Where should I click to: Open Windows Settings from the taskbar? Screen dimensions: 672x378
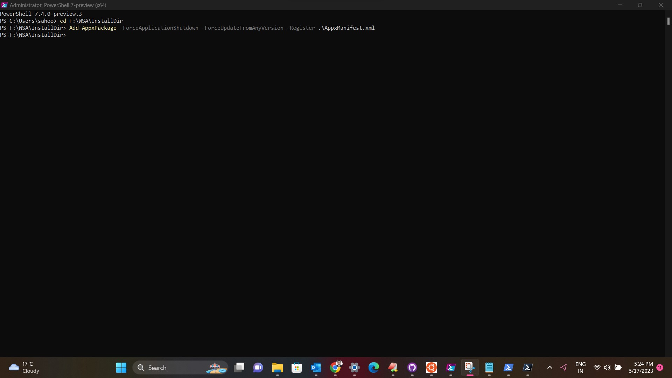[x=355, y=368]
